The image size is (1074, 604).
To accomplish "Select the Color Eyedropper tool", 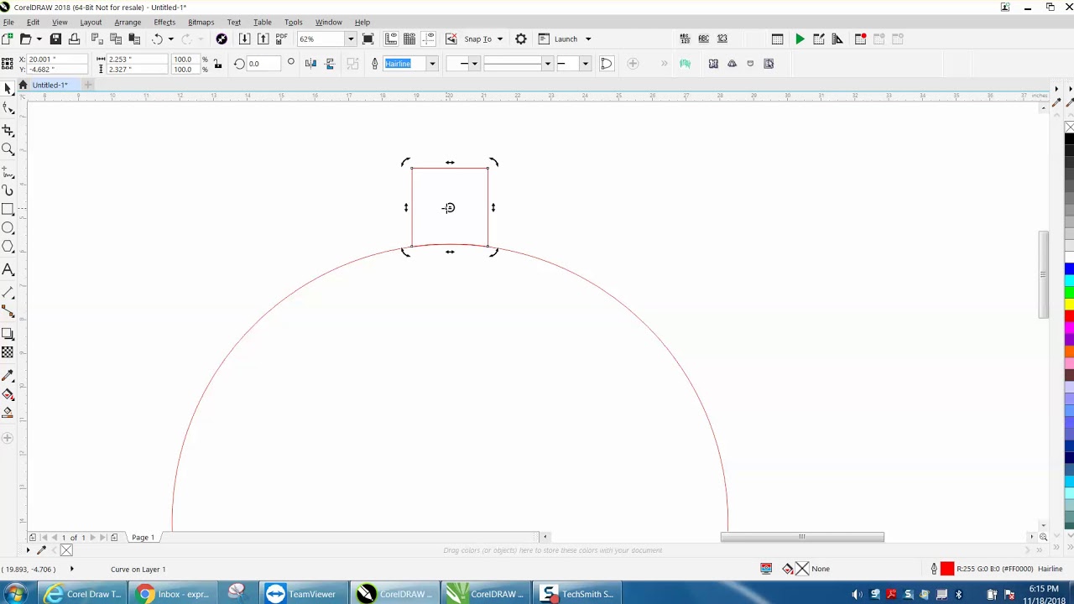I will click(x=8, y=375).
